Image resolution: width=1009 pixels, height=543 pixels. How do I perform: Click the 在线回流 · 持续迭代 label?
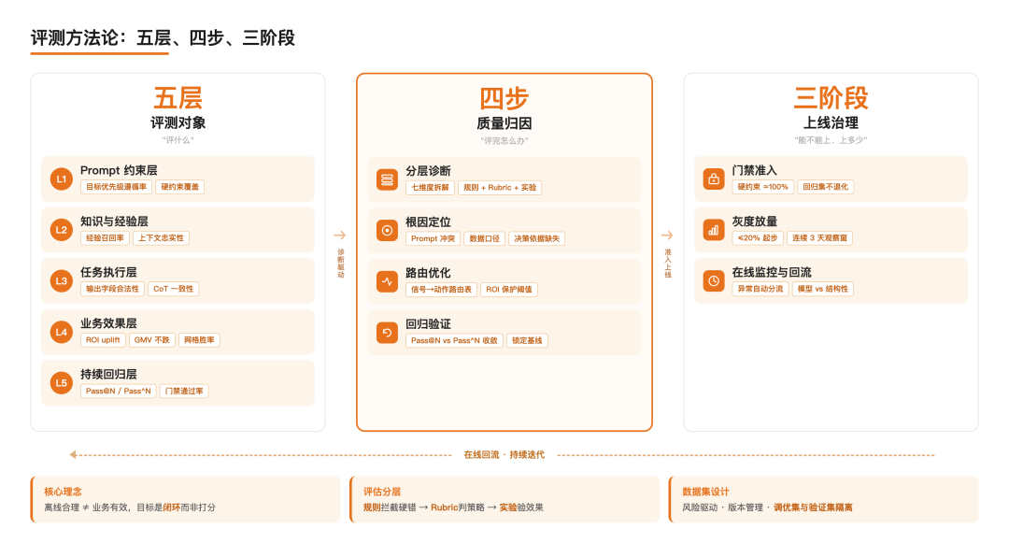[x=504, y=455]
